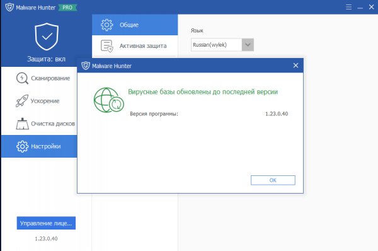Click the shield logo in dialog title bar
The height and width of the screenshot is (251, 378).
[86, 66]
